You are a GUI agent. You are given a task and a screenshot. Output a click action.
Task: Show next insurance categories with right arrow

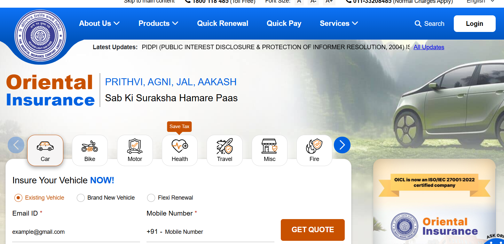pyautogui.click(x=342, y=145)
